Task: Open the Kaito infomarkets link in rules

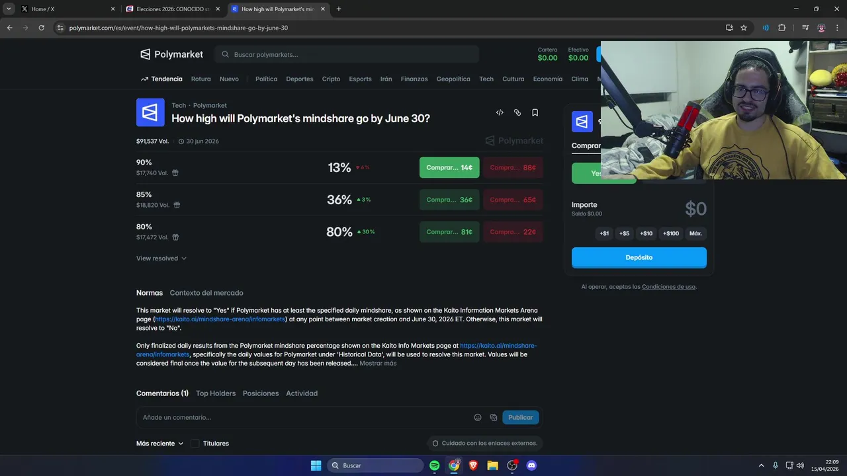Action: point(220,319)
